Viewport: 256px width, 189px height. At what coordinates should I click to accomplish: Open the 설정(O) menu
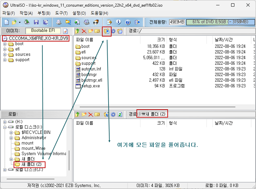79,13
